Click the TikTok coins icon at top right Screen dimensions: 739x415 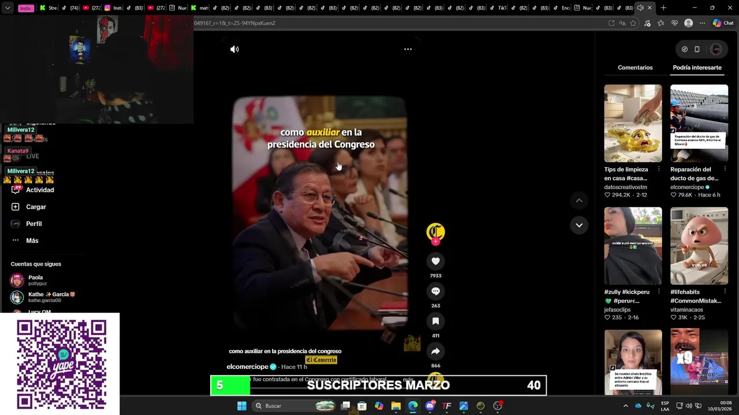coord(685,49)
